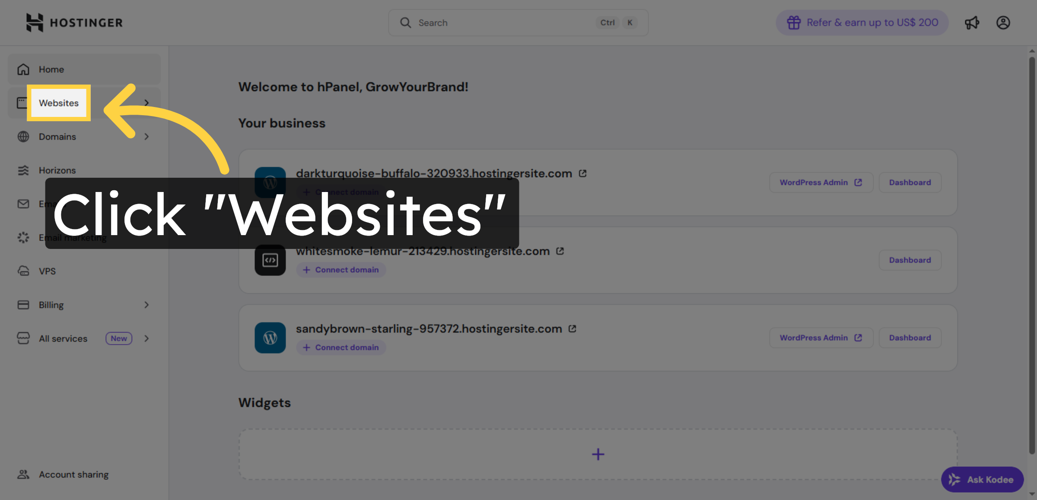Click the Hostinger logo
1037x500 pixels.
click(73, 22)
